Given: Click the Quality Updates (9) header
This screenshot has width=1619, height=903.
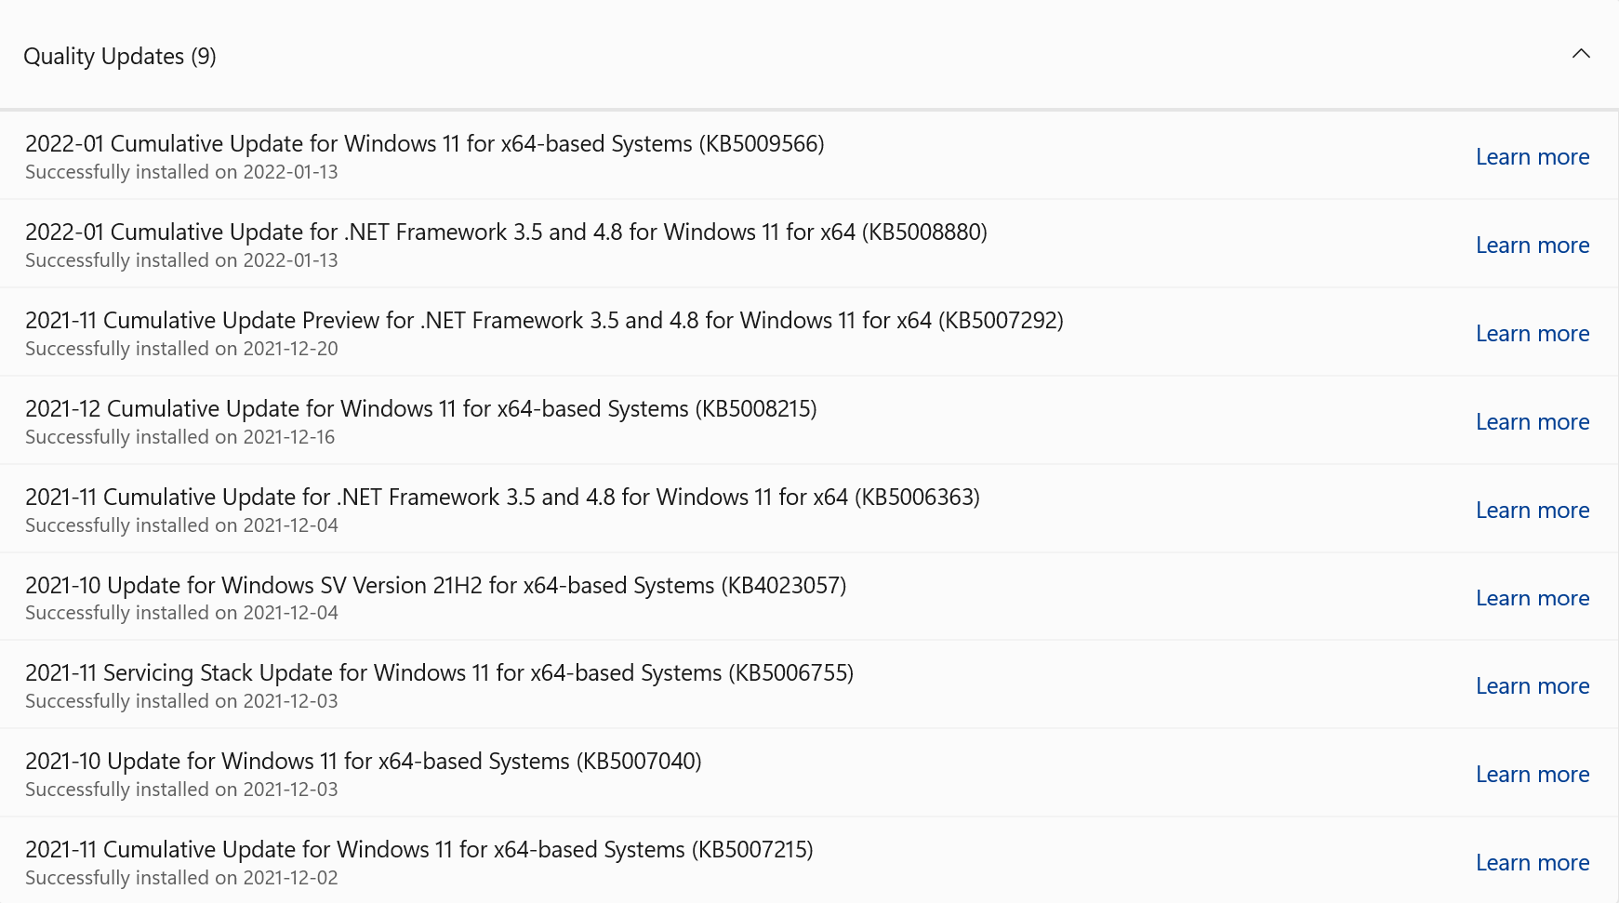Looking at the screenshot, I should click(x=809, y=55).
